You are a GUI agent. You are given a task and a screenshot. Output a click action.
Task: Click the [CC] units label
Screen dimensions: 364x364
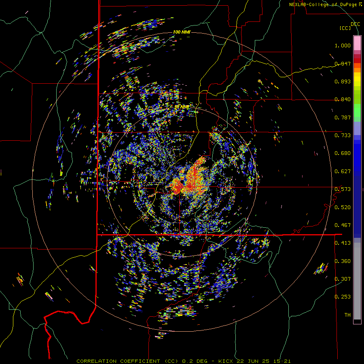[x=345, y=28]
